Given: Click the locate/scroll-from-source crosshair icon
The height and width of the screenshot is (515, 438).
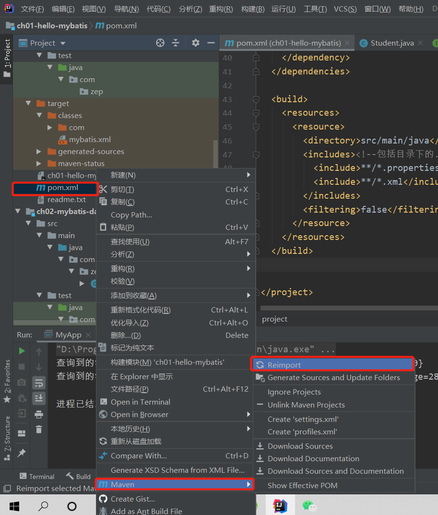Looking at the screenshot, I should point(160,43).
